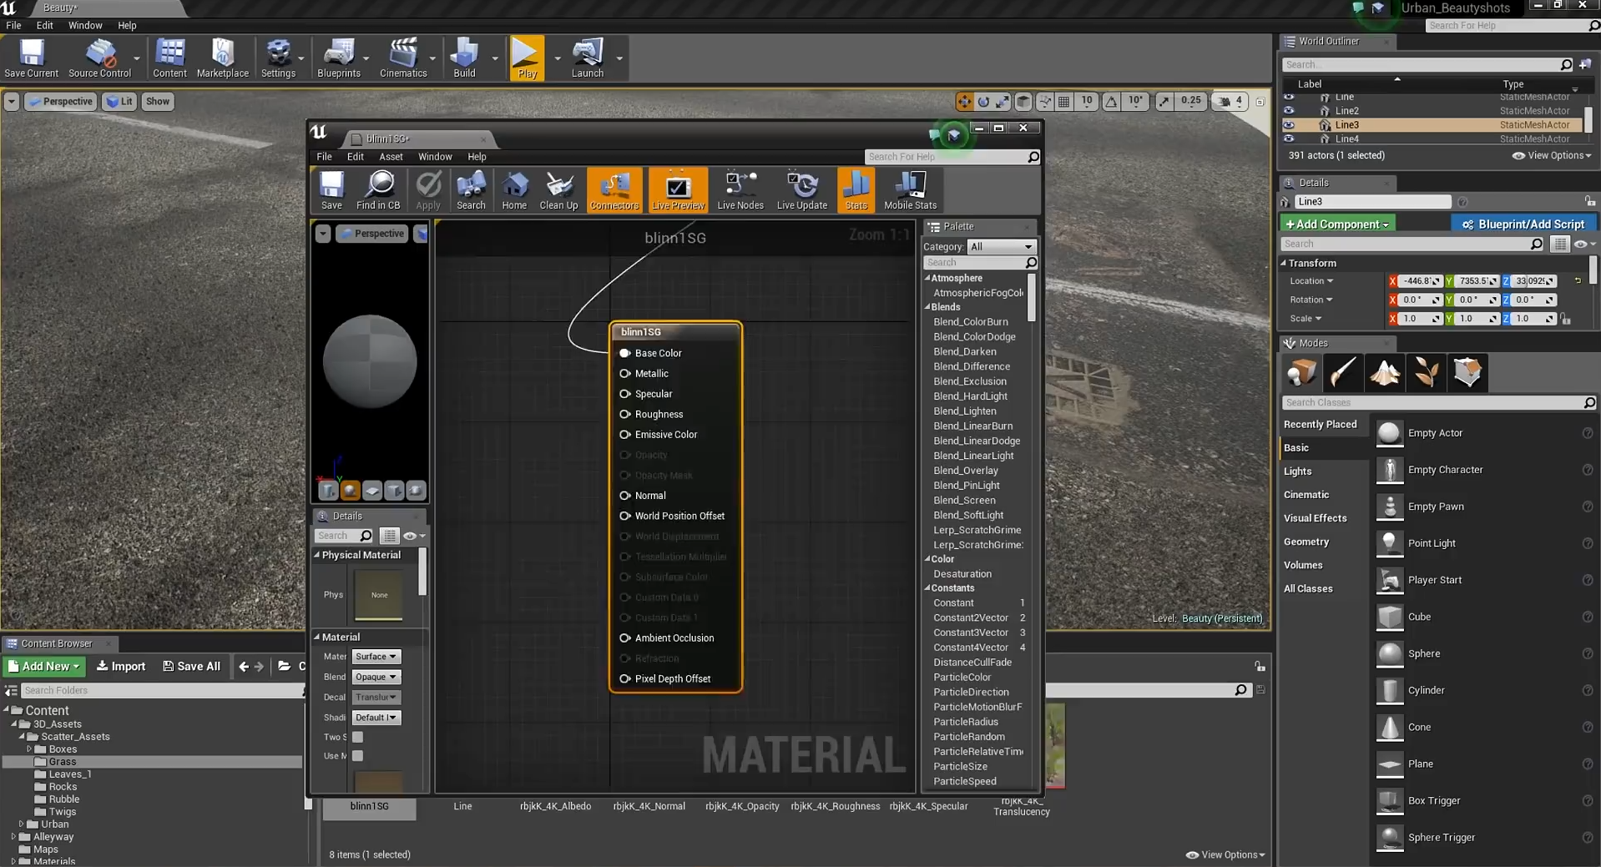Image resolution: width=1601 pixels, height=867 pixels.
Task: Toggle Live Preview in material toolbar
Action: [x=678, y=190]
